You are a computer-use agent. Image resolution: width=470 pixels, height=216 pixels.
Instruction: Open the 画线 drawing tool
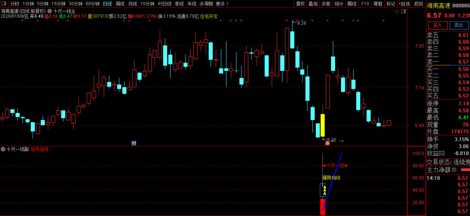(x=352, y=4)
